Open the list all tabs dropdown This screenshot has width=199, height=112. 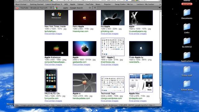pos(160,8)
